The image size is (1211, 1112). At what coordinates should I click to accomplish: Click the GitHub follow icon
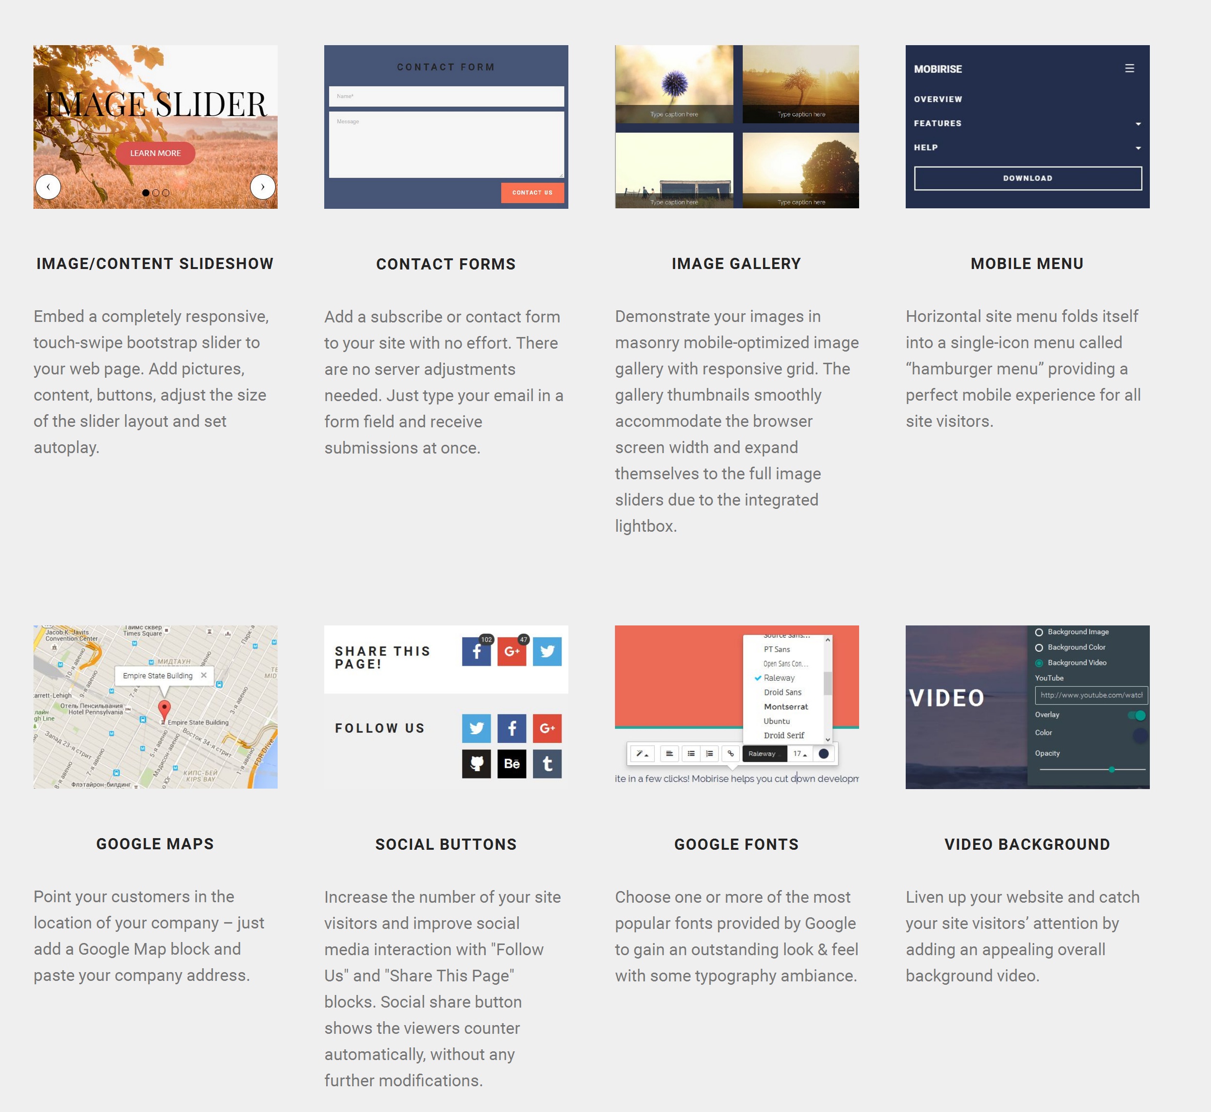477,764
